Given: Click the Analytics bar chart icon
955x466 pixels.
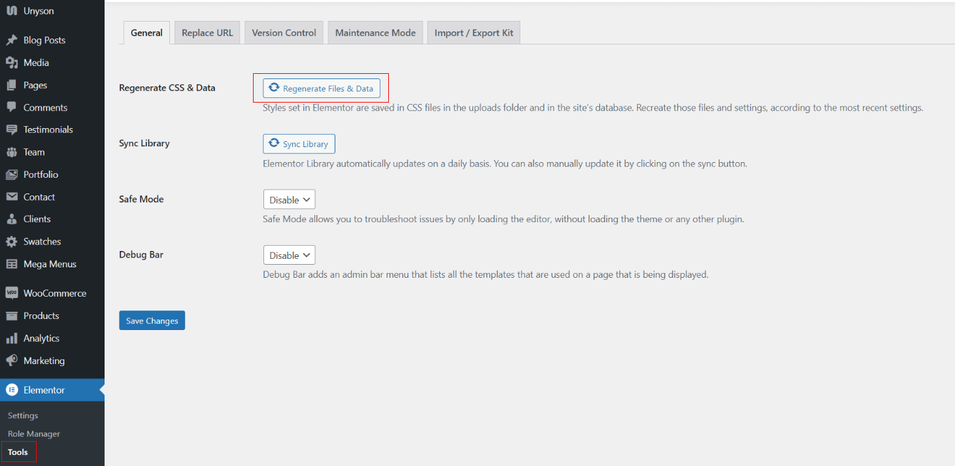Looking at the screenshot, I should point(11,339).
